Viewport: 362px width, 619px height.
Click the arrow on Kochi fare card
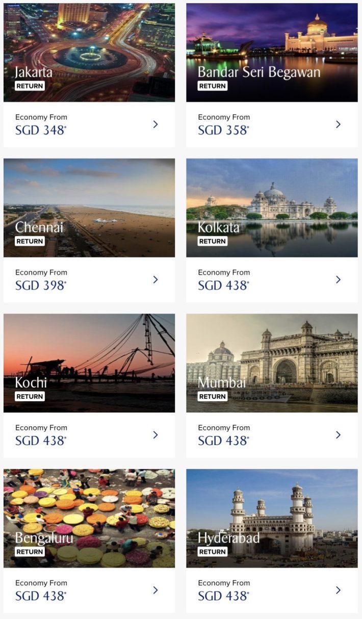click(156, 435)
